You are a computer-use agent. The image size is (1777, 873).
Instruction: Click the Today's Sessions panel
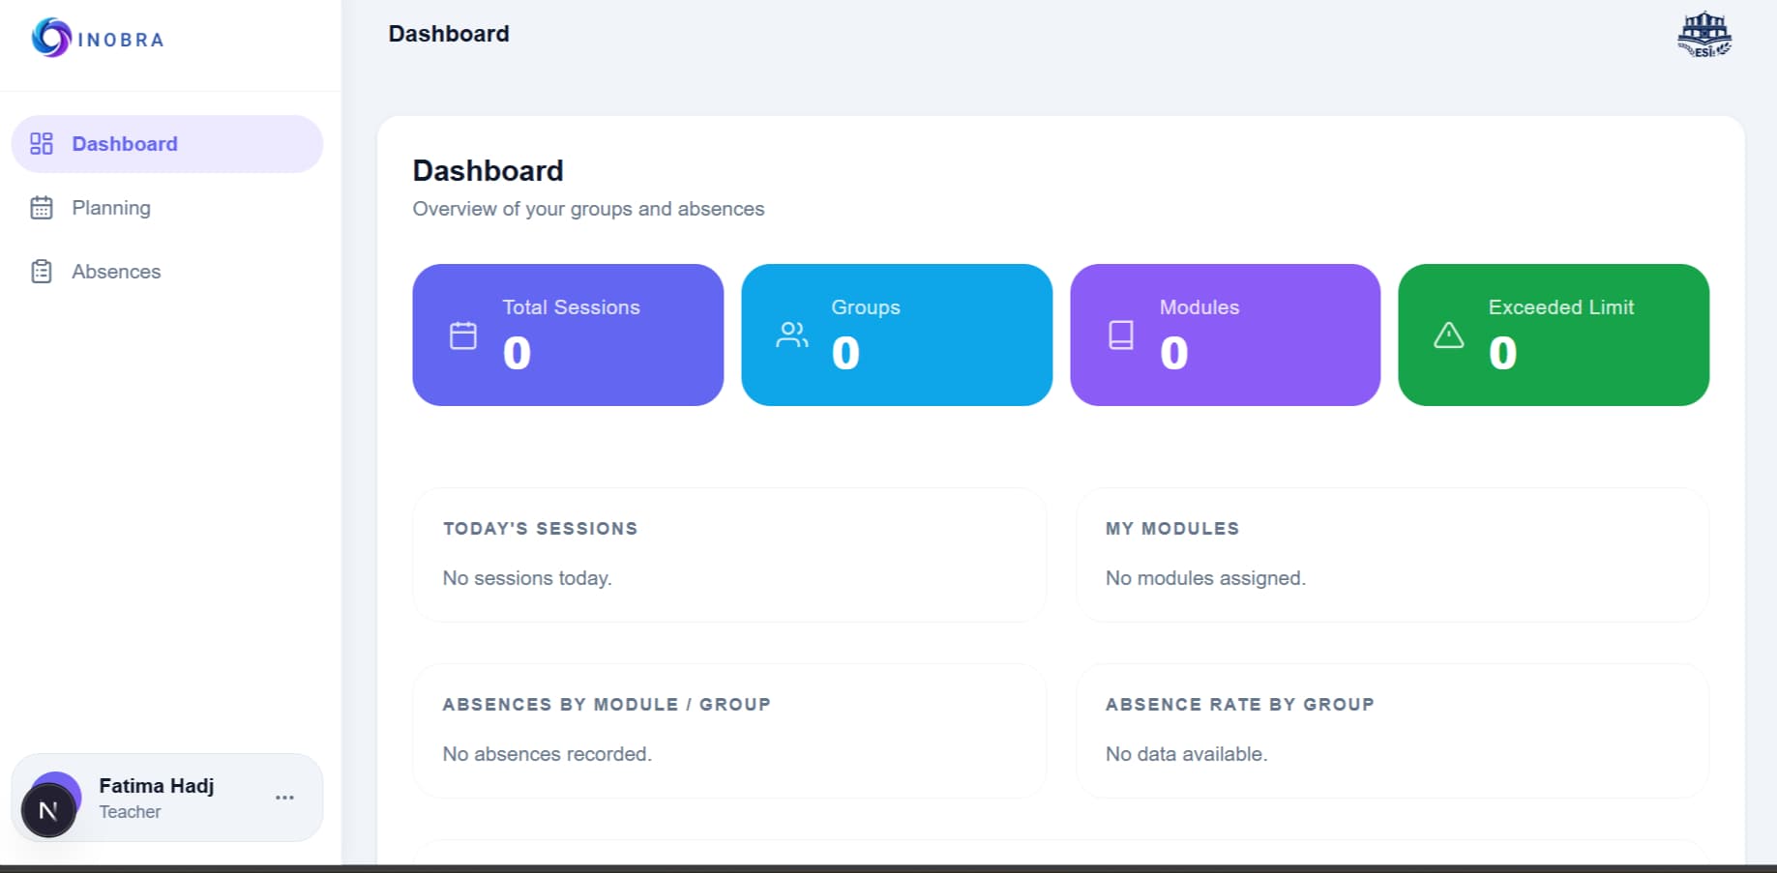(x=729, y=555)
